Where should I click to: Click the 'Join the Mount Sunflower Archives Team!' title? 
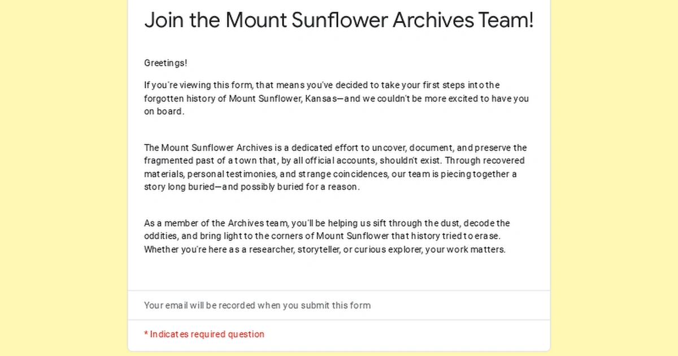click(339, 20)
